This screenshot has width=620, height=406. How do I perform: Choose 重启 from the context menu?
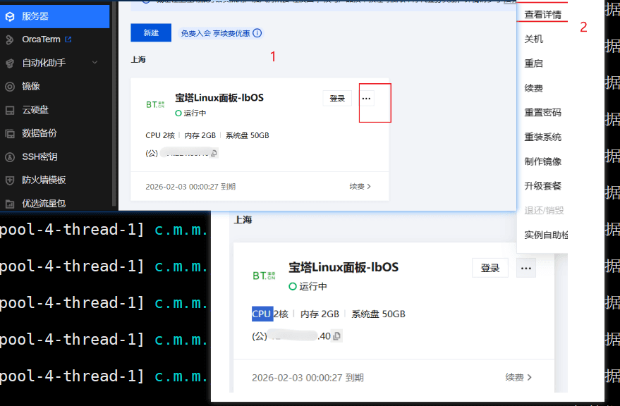click(x=533, y=63)
